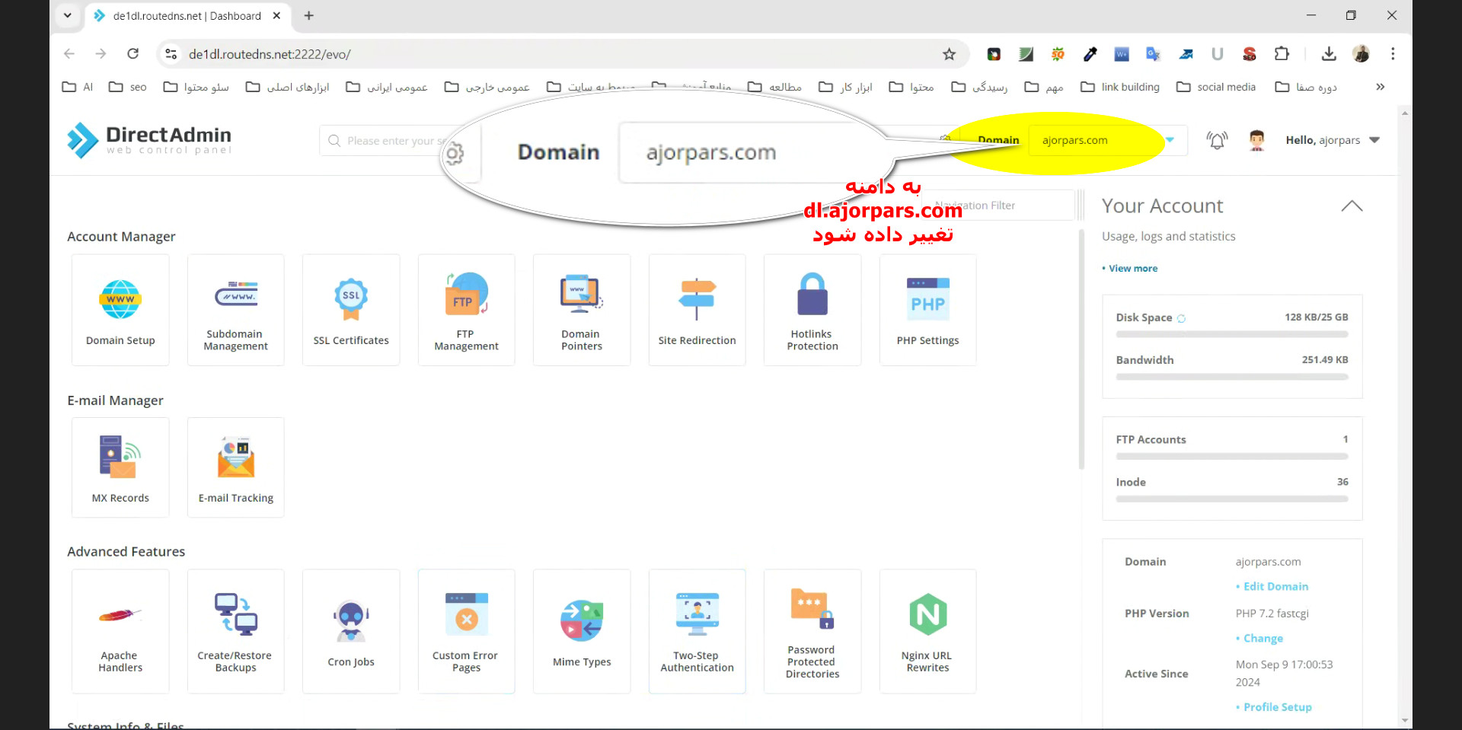Open FTP Management
Viewport: 1462px width, 730px height.
466,310
